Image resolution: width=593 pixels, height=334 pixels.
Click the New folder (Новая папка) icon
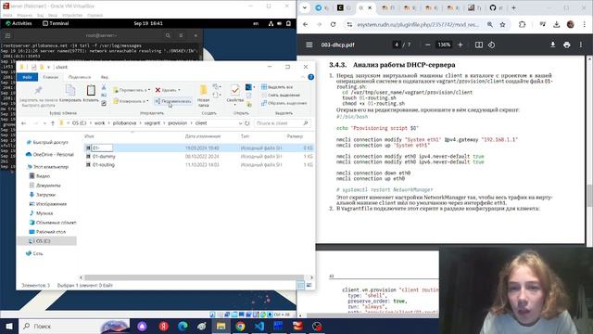coord(204,96)
